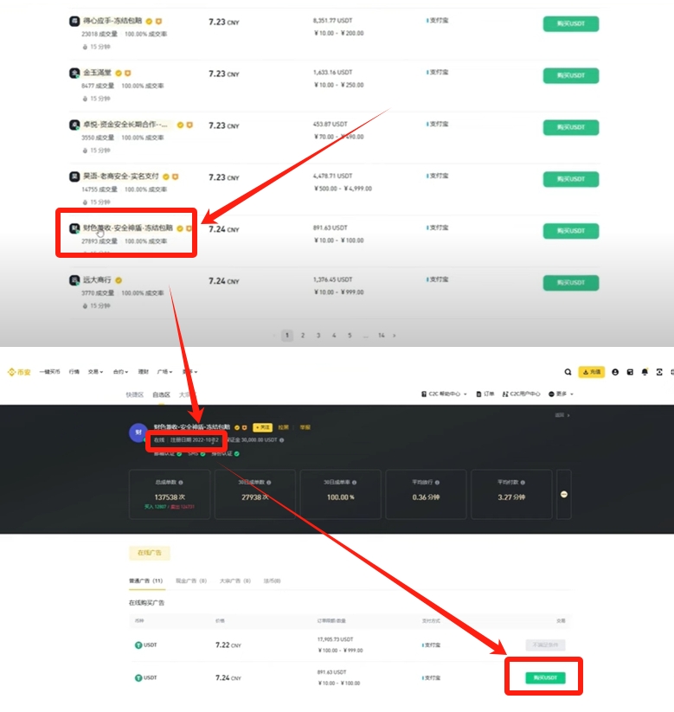Screen dimensions: 674x712
Task: Open the wallet icon in top bar
Action: pyautogui.click(x=630, y=372)
